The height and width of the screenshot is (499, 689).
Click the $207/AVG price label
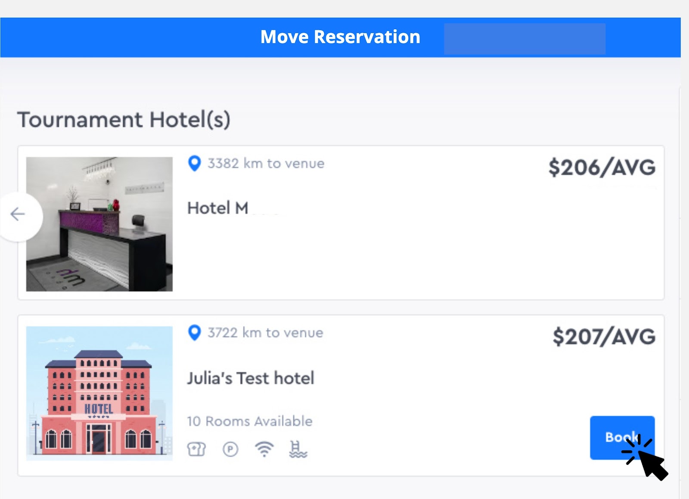(x=604, y=337)
